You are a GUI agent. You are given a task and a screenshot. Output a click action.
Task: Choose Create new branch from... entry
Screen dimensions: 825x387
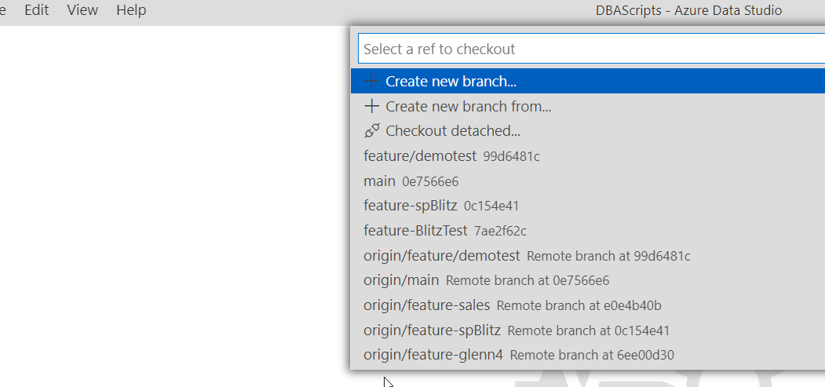click(468, 106)
